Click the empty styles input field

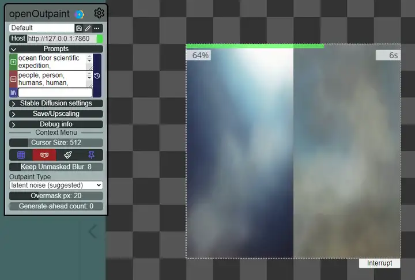[x=55, y=93]
